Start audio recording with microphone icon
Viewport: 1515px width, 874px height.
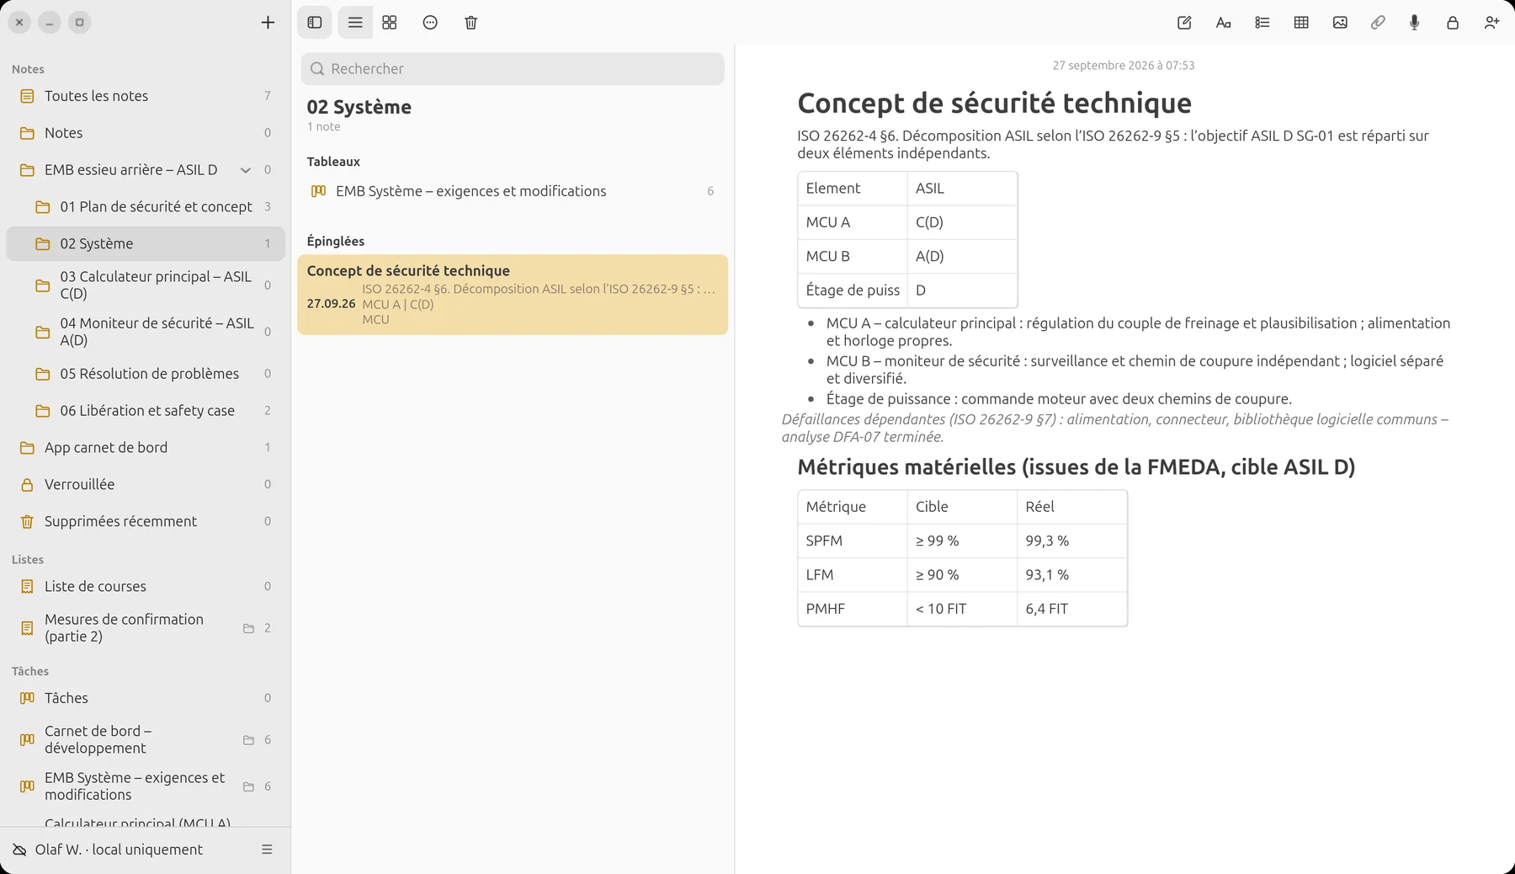[1415, 23]
